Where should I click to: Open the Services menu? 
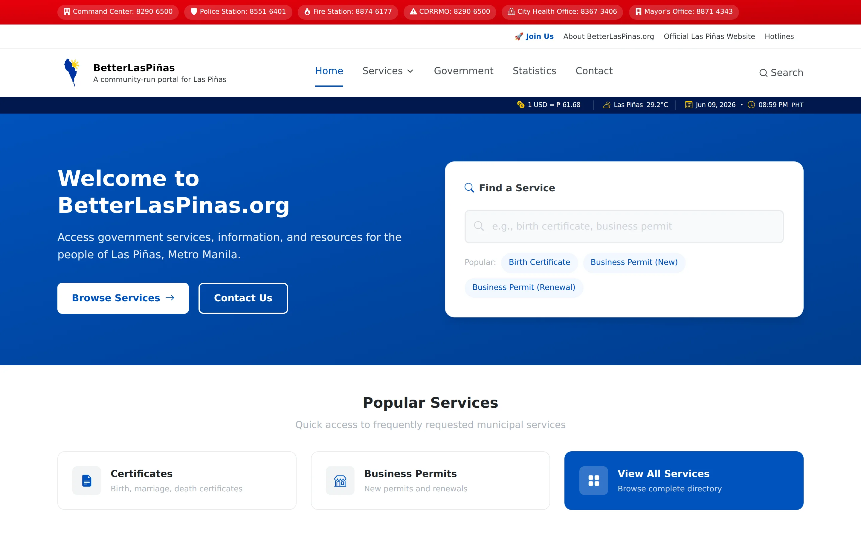pos(388,71)
